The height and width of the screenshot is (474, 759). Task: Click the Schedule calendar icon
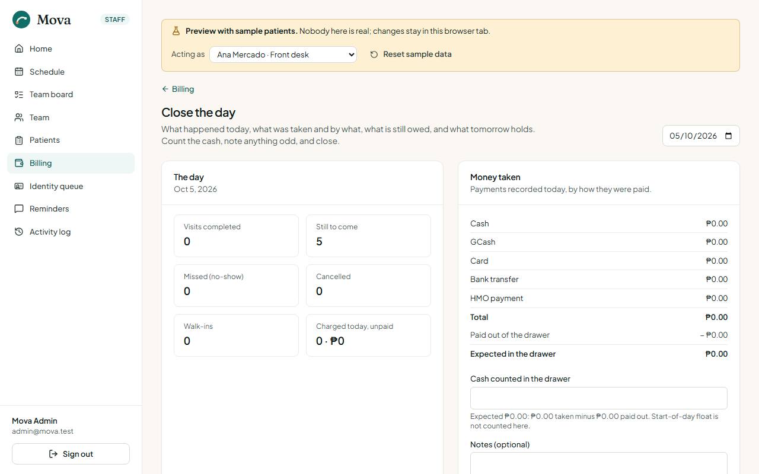coord(19,72)
